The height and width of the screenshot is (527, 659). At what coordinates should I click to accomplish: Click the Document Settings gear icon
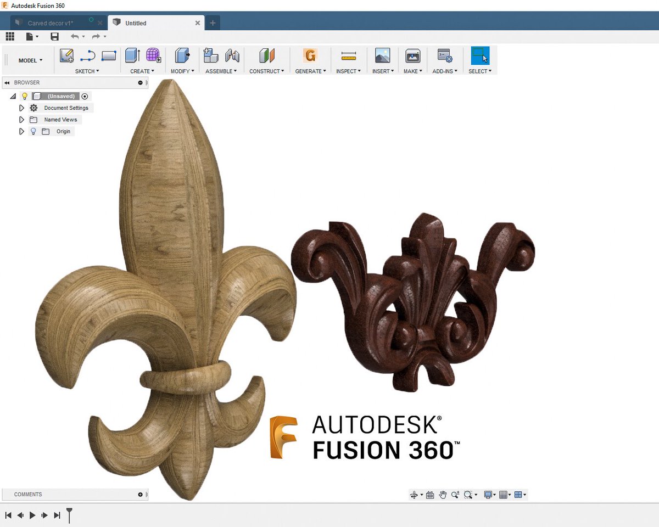pos(33,108)
